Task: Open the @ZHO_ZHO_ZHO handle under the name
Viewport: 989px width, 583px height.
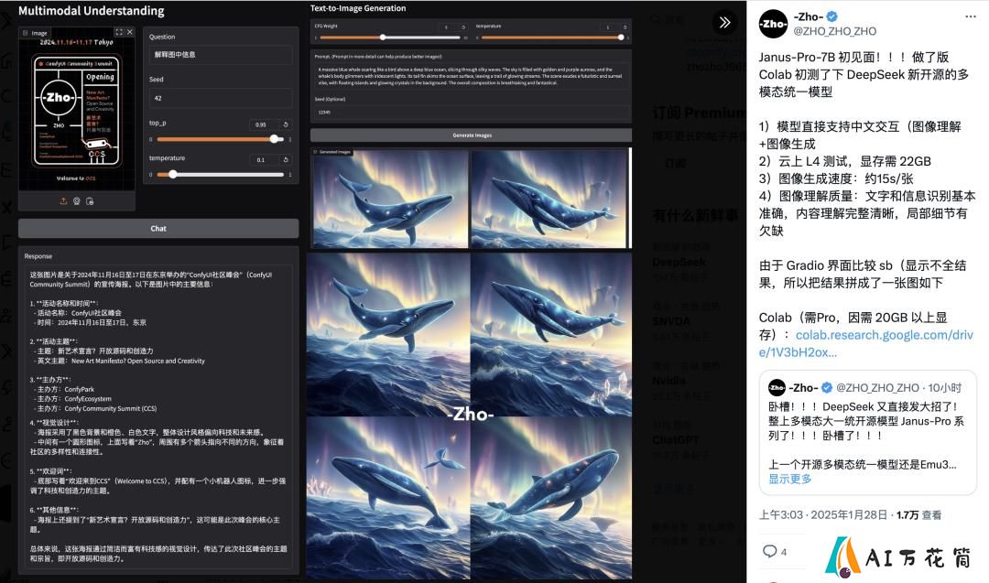Action: click(834, 31)
